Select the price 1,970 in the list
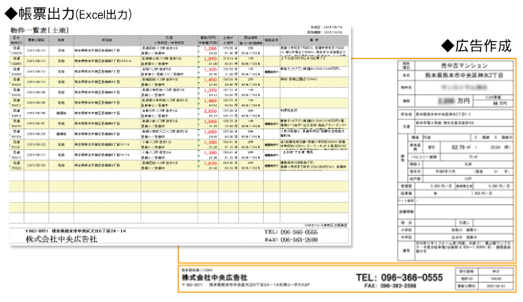 (210, 59)
